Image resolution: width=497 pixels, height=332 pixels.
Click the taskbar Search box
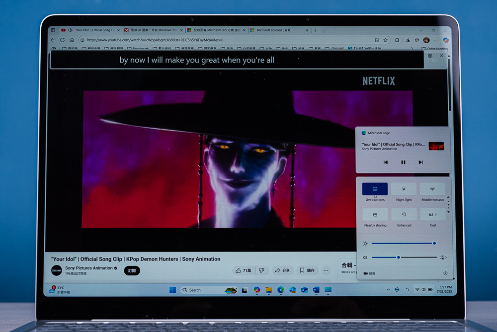209,290
